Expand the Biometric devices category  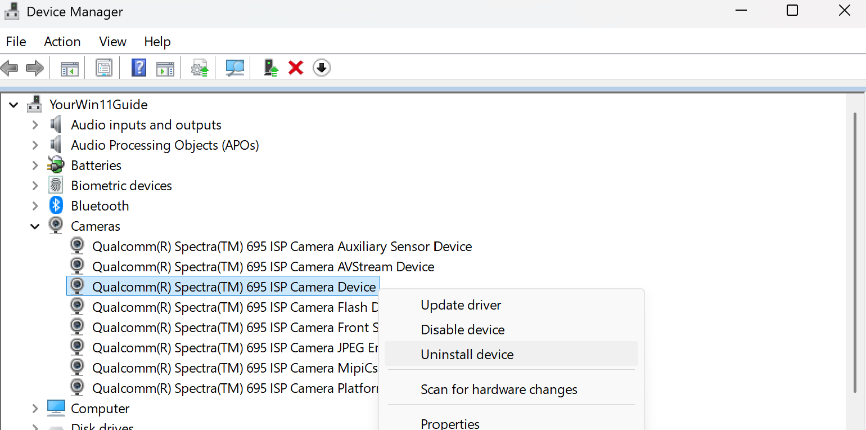[35, 186]
